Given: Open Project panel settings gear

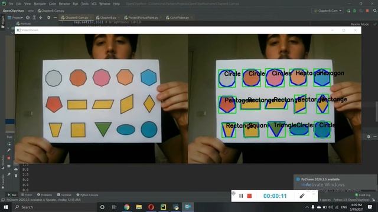Looking at the screenshot, I should [x=48, y=18].
